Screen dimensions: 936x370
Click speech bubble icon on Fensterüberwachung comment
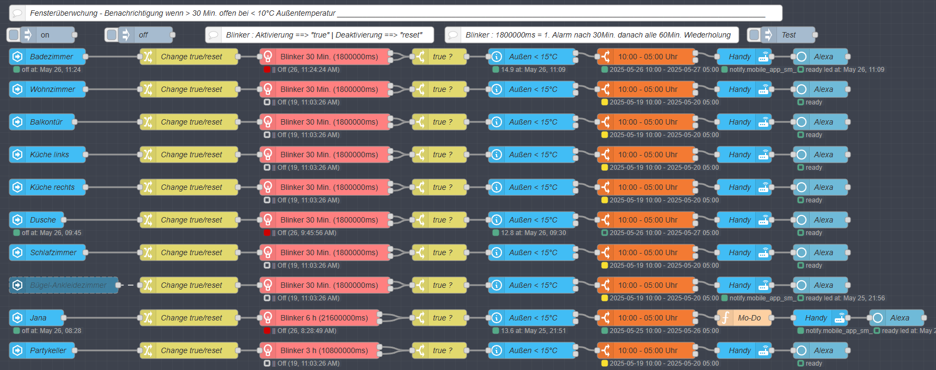click(17, 13)
